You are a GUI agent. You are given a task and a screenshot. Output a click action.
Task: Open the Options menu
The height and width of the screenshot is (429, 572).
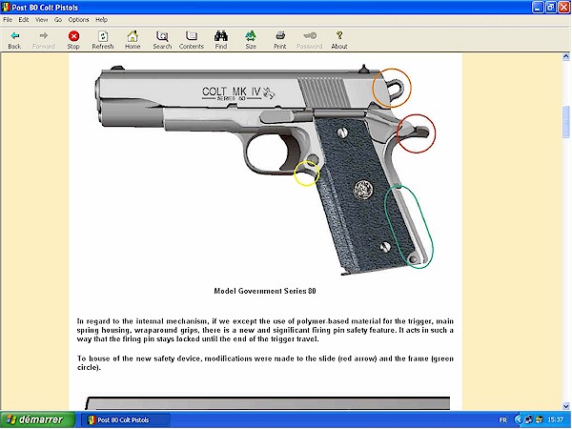click(x=78, y=20)
